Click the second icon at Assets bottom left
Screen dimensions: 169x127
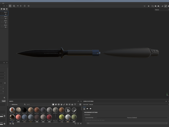tap(13, 123)
